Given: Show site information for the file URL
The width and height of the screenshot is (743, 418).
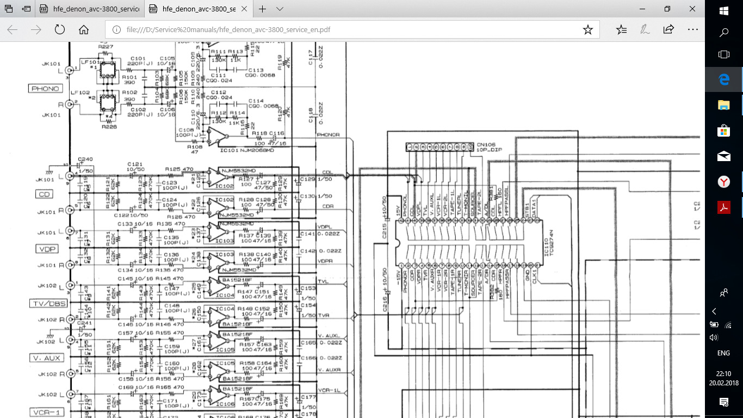Looking at the screenshot, I should 117,30.
